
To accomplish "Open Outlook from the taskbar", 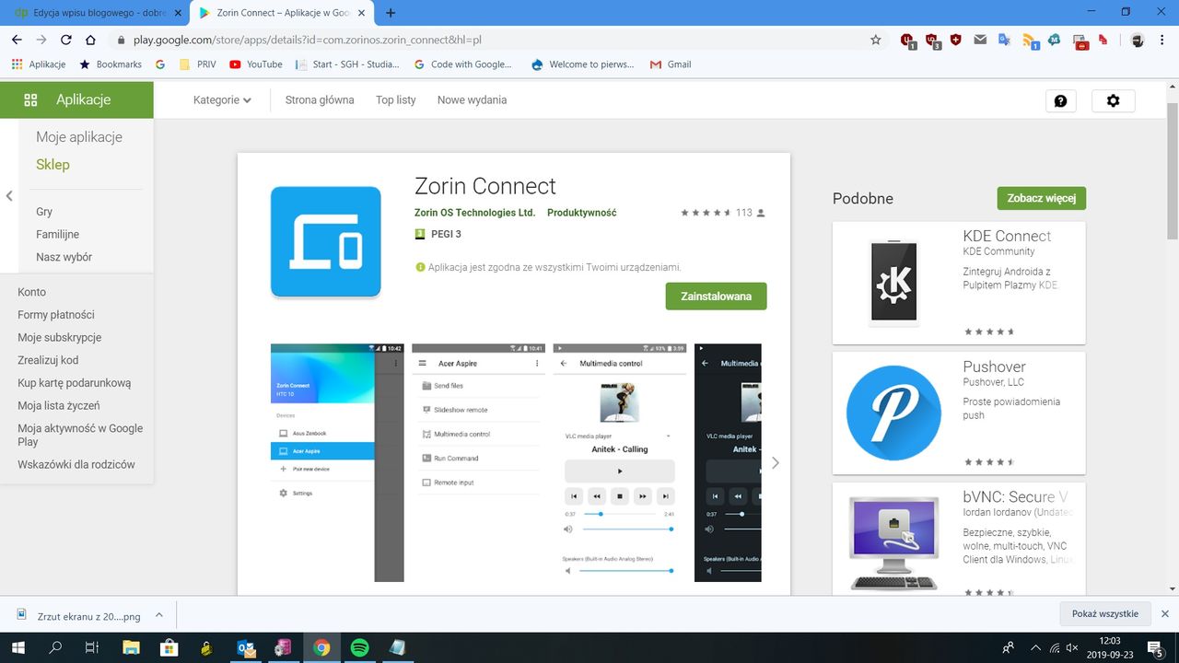I will [x=246, y=647].
